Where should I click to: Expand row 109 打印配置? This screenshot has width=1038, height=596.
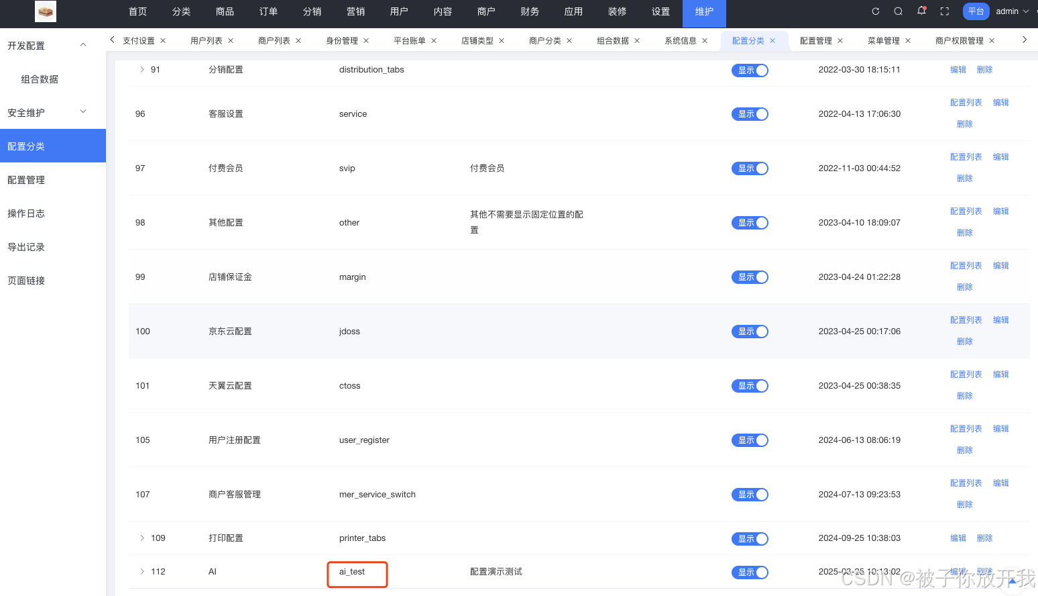tap(142, 538)
